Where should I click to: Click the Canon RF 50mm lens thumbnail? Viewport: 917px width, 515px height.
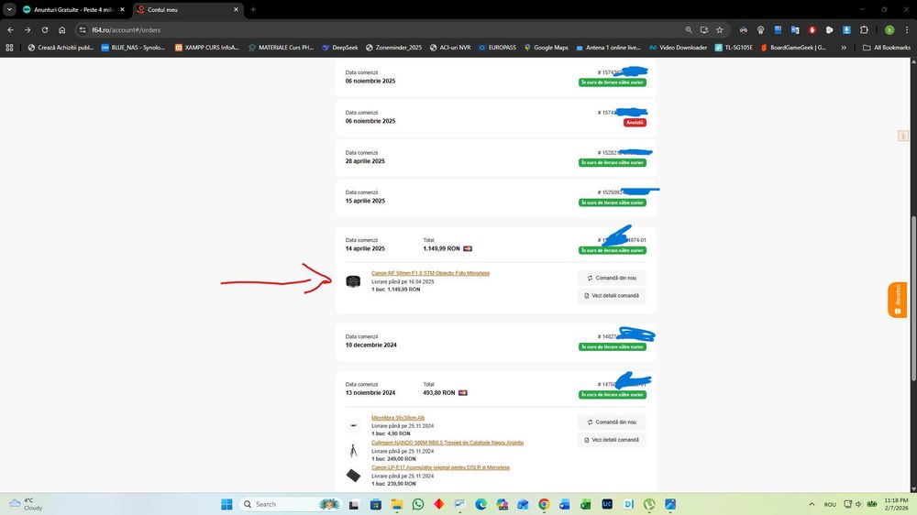point(353,281)
